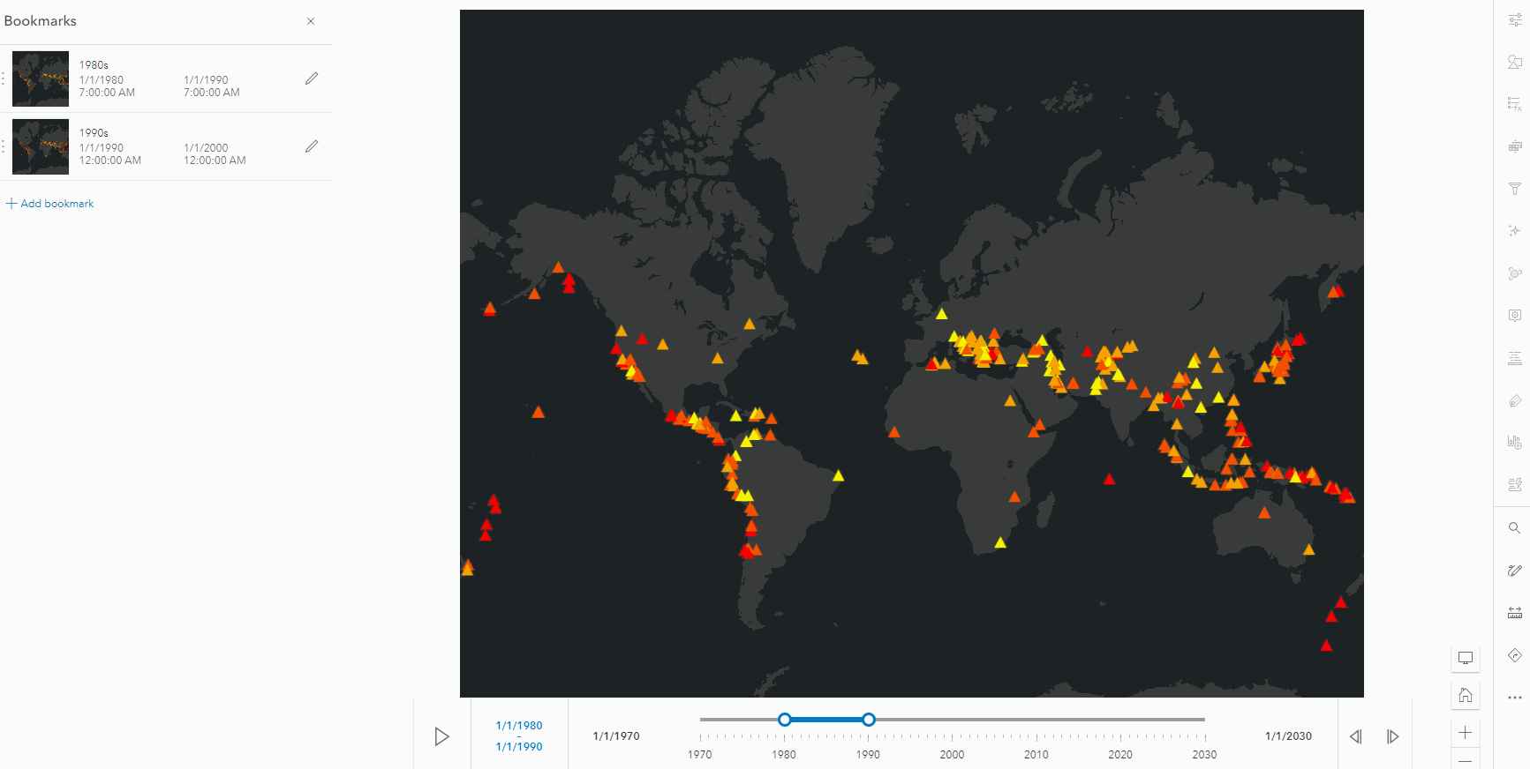Viewport: 1530px width, 769px height.
Task: Click the yellow earthquake marker in Brazil
Action: 838,476
